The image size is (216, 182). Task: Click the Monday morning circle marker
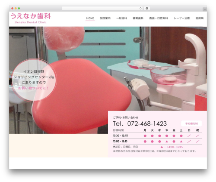145,136
